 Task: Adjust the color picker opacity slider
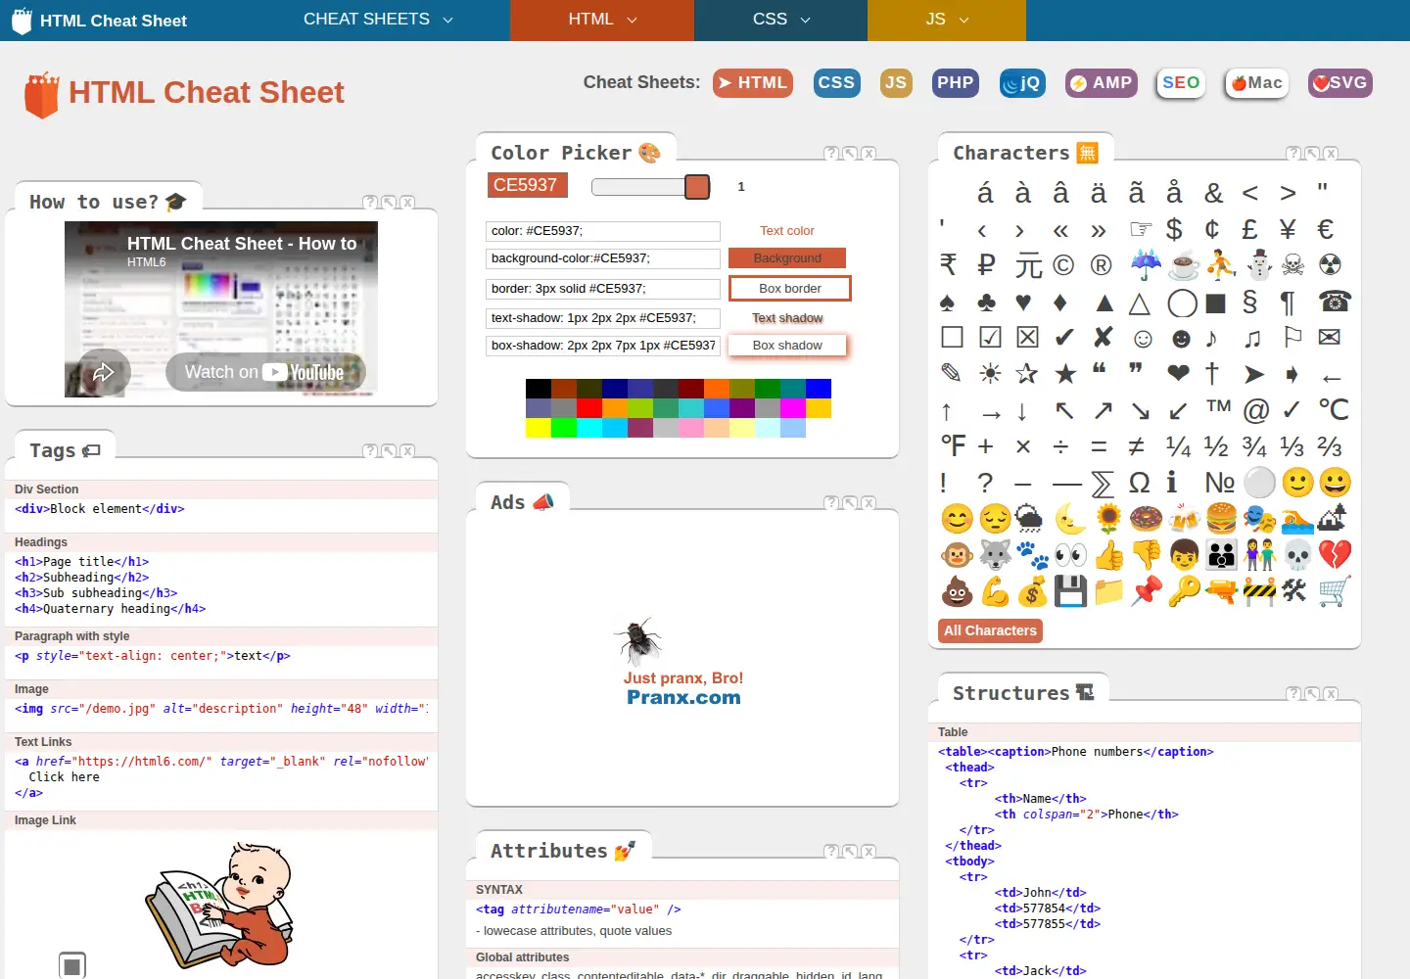pos(650,187)
